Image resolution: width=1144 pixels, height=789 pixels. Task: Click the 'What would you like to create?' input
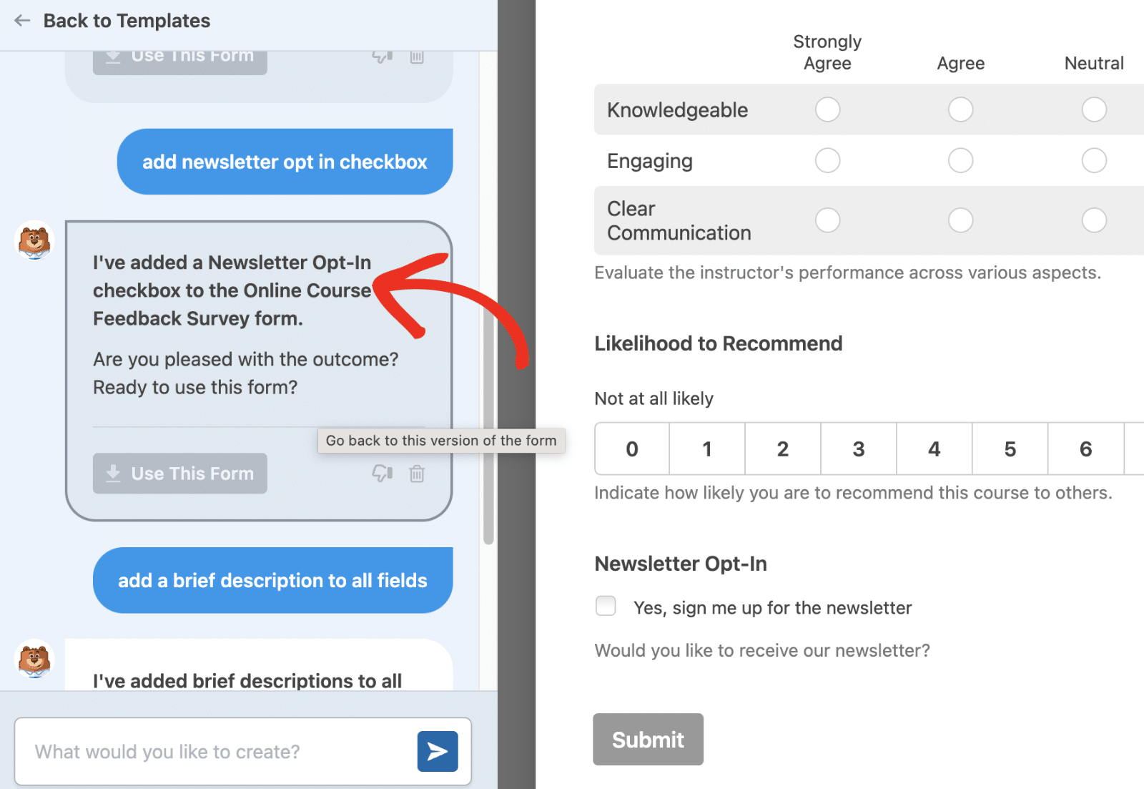[x=214, y=752]
